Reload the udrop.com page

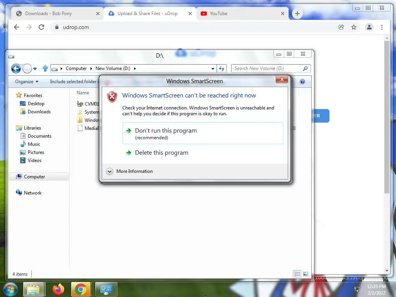click(41, 27)
